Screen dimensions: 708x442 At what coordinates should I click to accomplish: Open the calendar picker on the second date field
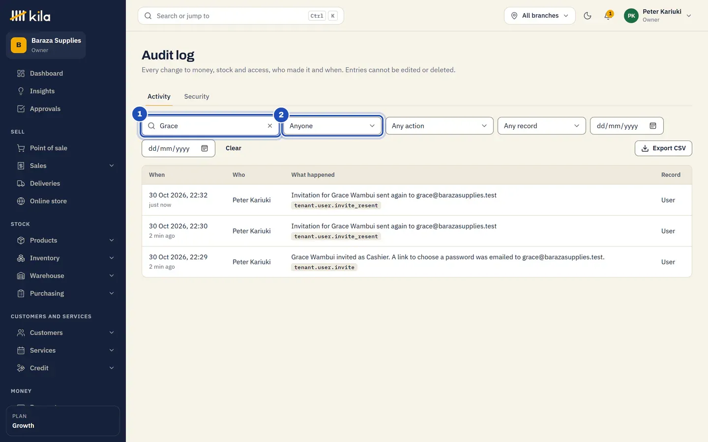[205, 148]
